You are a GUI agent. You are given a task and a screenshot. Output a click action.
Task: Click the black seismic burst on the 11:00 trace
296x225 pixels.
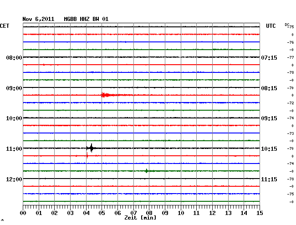tap(92, 148)
